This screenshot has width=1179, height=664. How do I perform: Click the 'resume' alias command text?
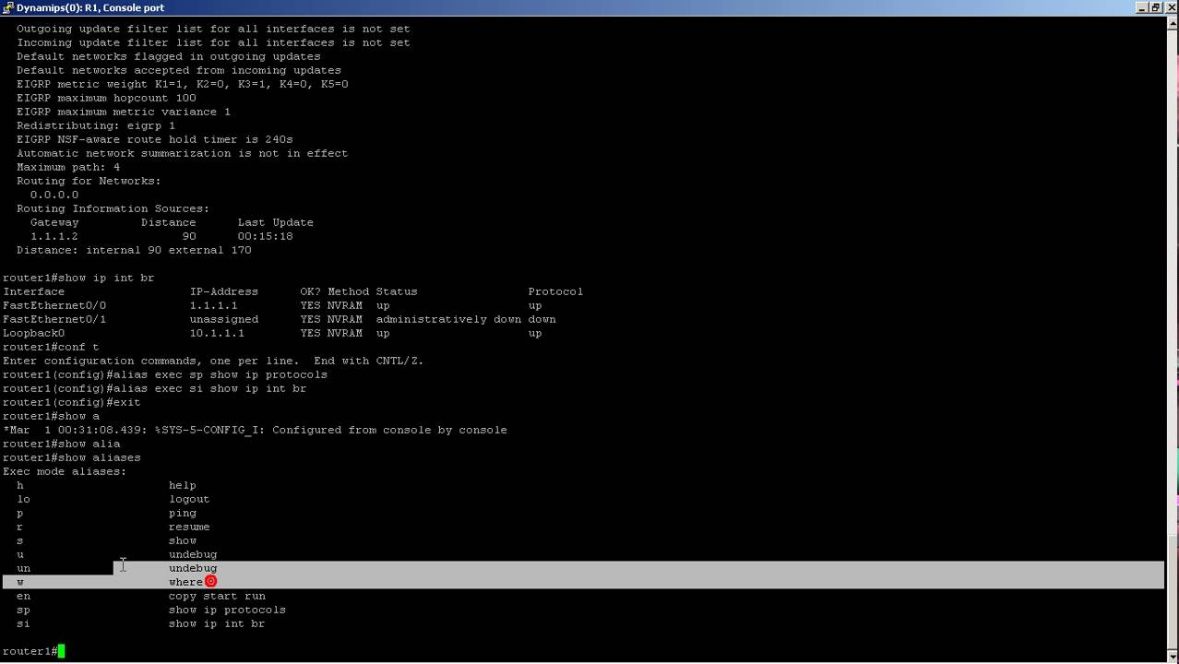pyautogui.click(x=189, y=527)
